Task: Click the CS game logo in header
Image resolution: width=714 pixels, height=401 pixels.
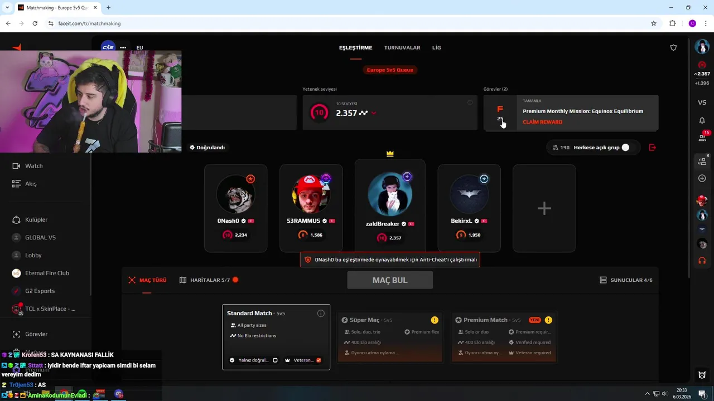Action: coord(108,47)
